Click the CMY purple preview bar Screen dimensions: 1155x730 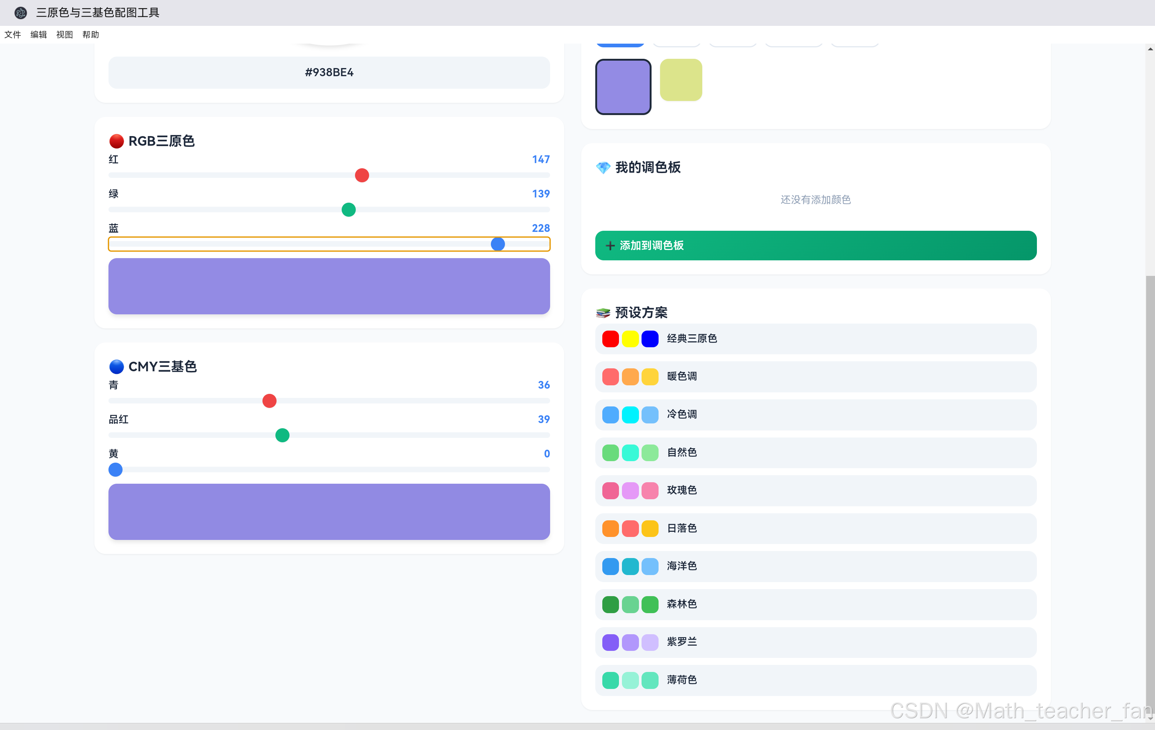pos(329,511)
